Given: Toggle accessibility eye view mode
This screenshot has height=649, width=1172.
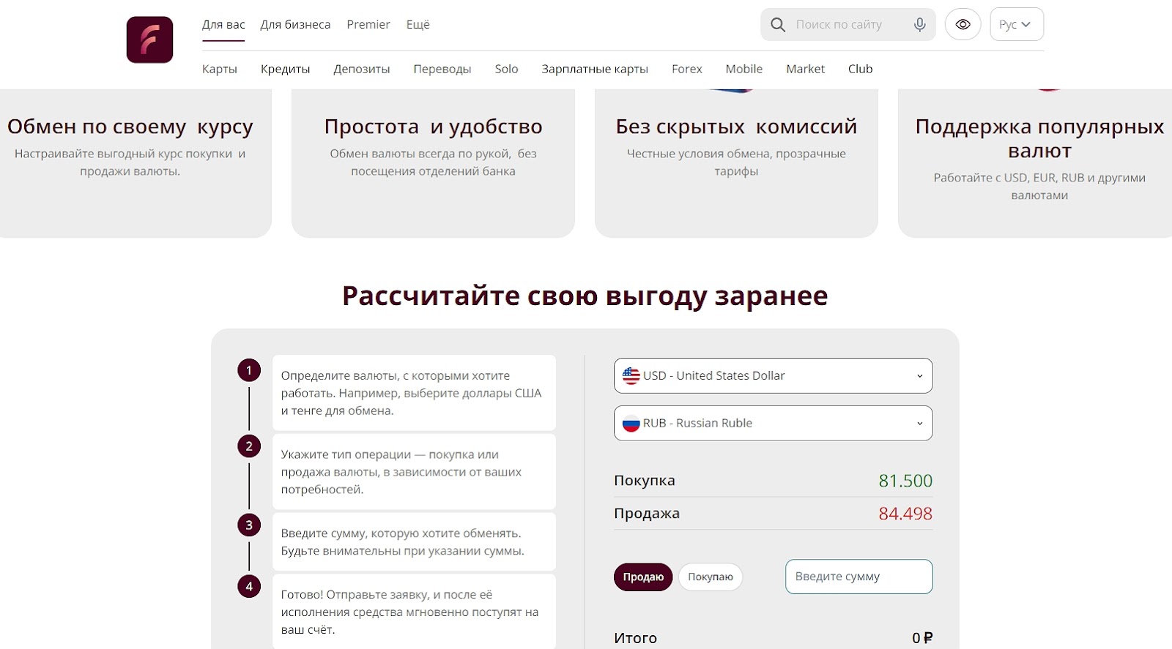Looking at the screenshot, I should (963, 25).
